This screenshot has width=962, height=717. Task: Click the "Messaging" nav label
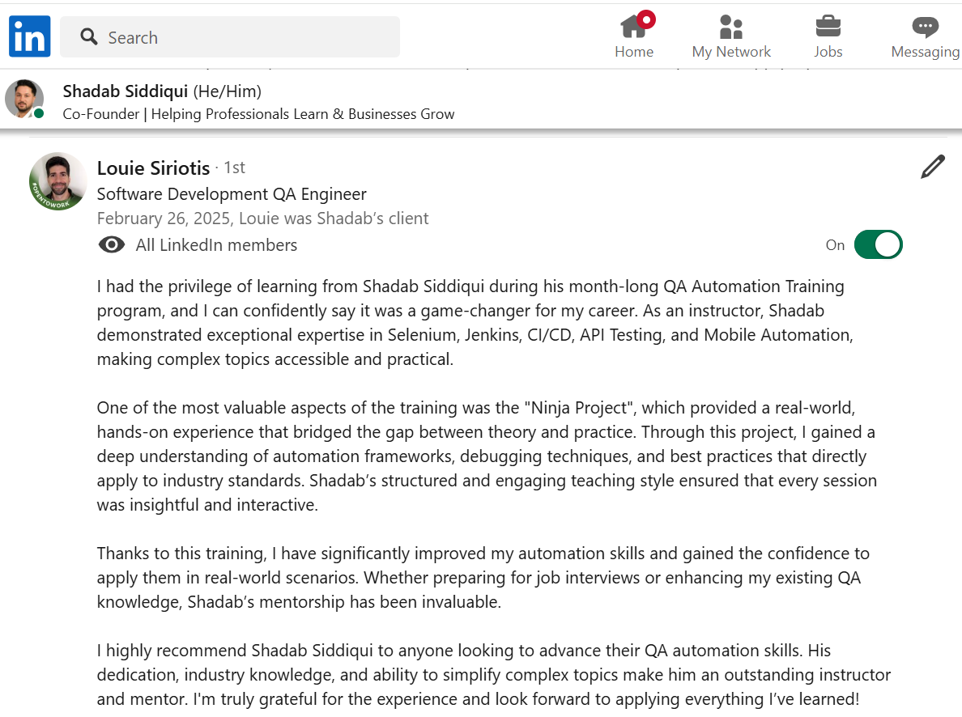(x=925, y=52)
